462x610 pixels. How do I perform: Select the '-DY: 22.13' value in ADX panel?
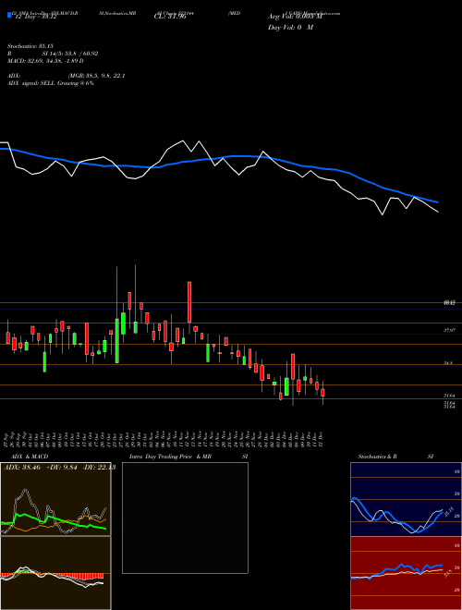[99, 468]
